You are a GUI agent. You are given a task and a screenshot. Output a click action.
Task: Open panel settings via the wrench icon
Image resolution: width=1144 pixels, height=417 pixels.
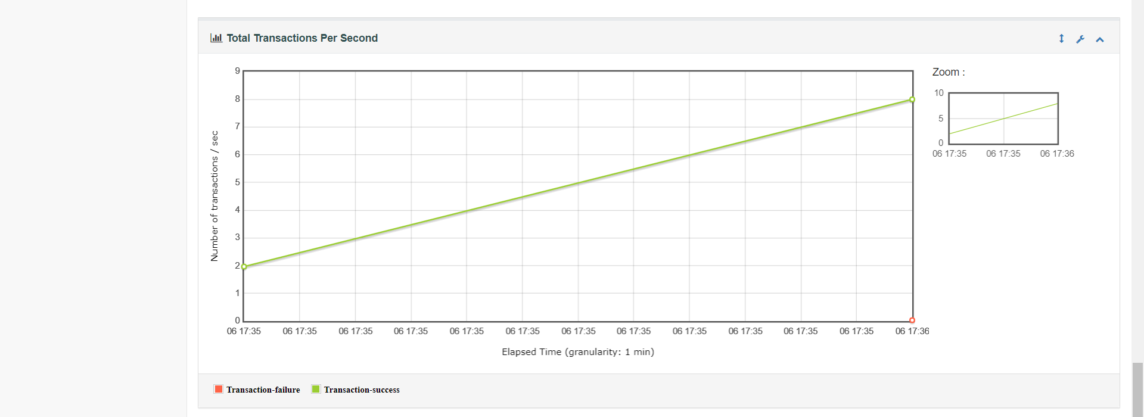click(x=1080, y=38)
